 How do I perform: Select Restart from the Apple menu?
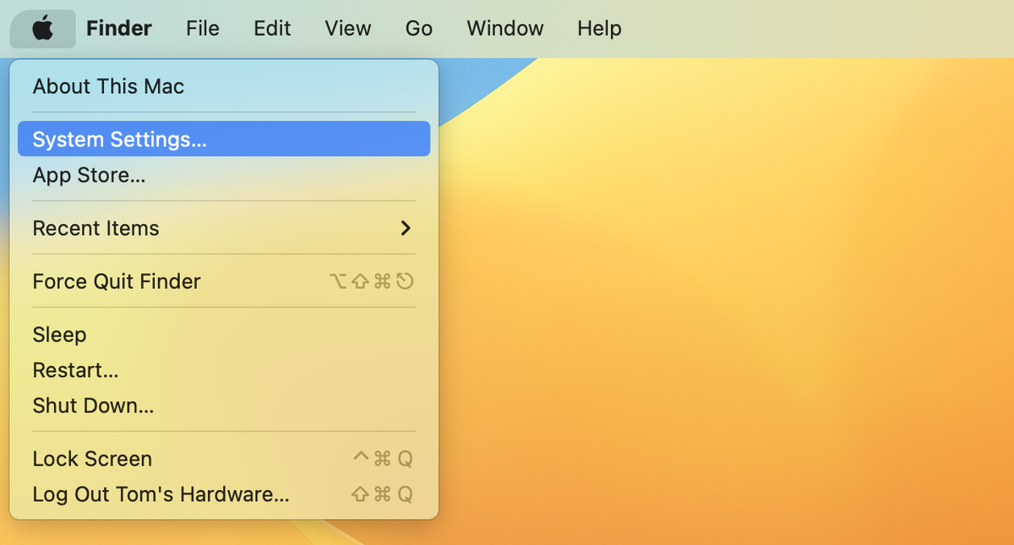pyautogui.click(x=75, y=370)
